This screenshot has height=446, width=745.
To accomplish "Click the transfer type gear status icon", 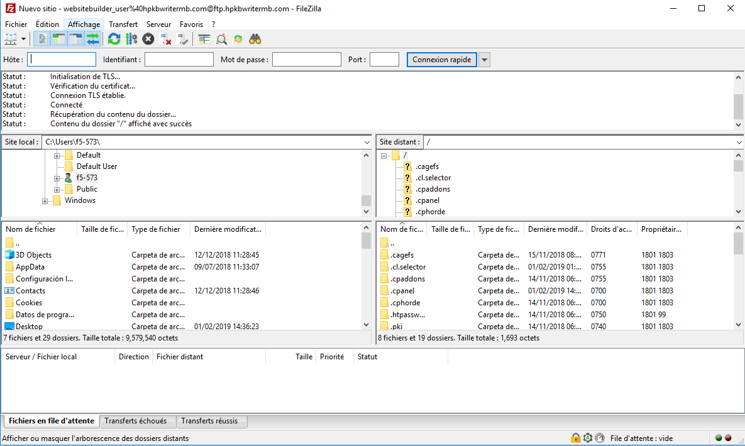I will 588,438.
